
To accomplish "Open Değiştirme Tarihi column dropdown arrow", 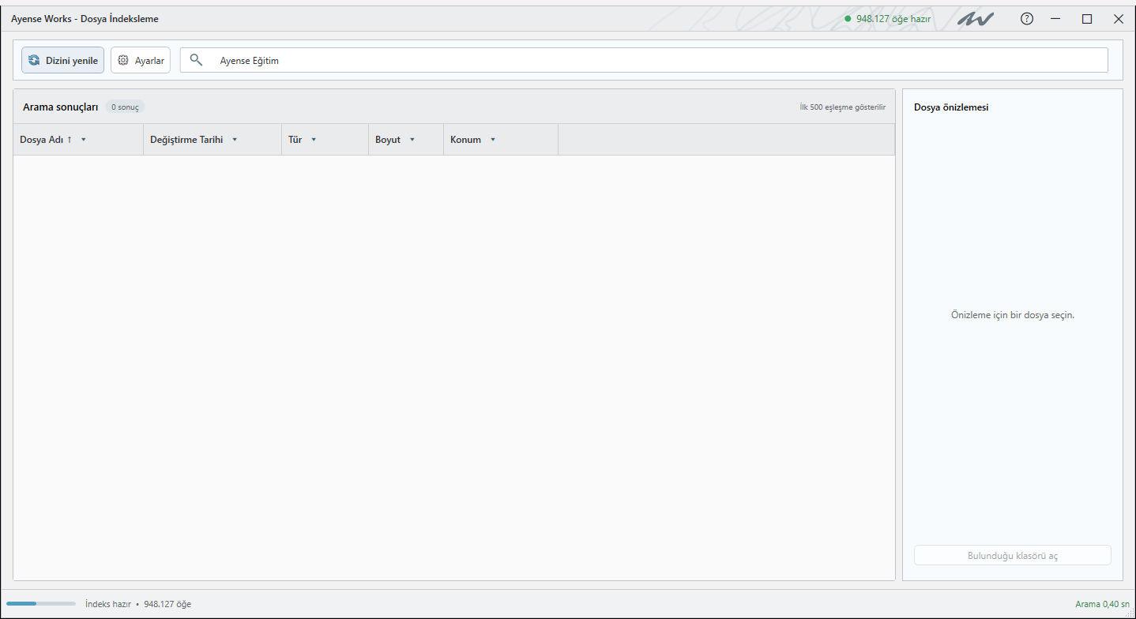I will (235, 140).
